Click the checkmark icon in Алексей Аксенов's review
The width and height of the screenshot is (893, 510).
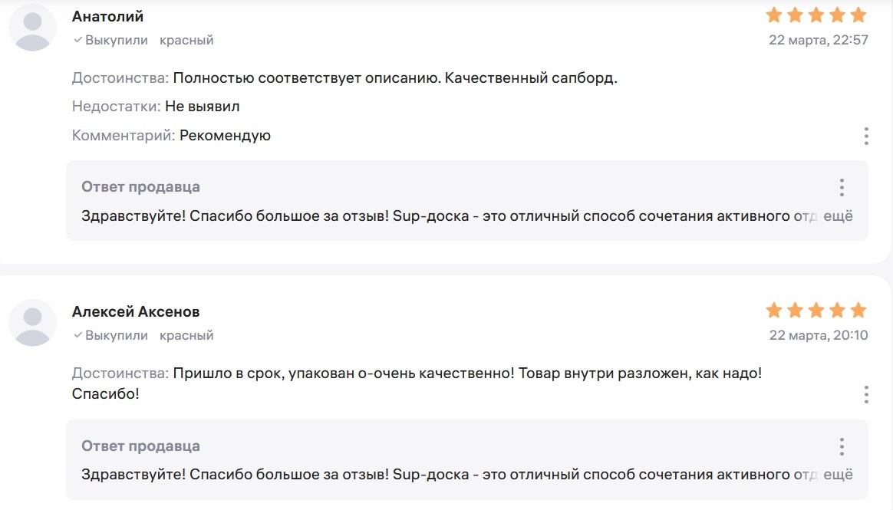pyautogui.click(x=77, y=335)
